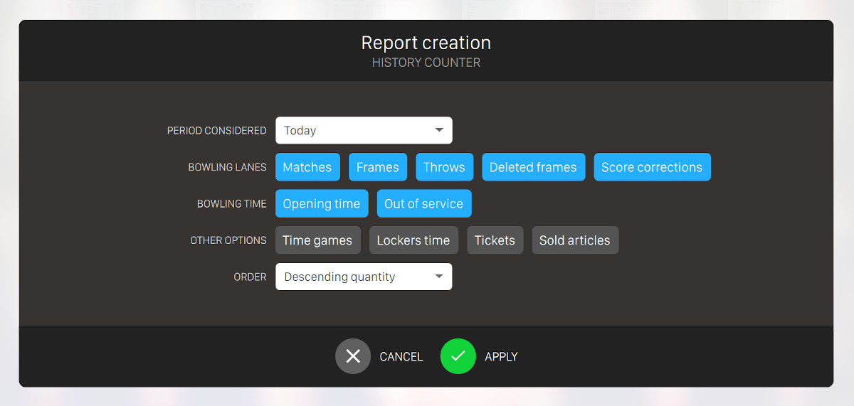Deselect the Throws option
This screenshot has width=854, height=406.
[x=444, y=167]
